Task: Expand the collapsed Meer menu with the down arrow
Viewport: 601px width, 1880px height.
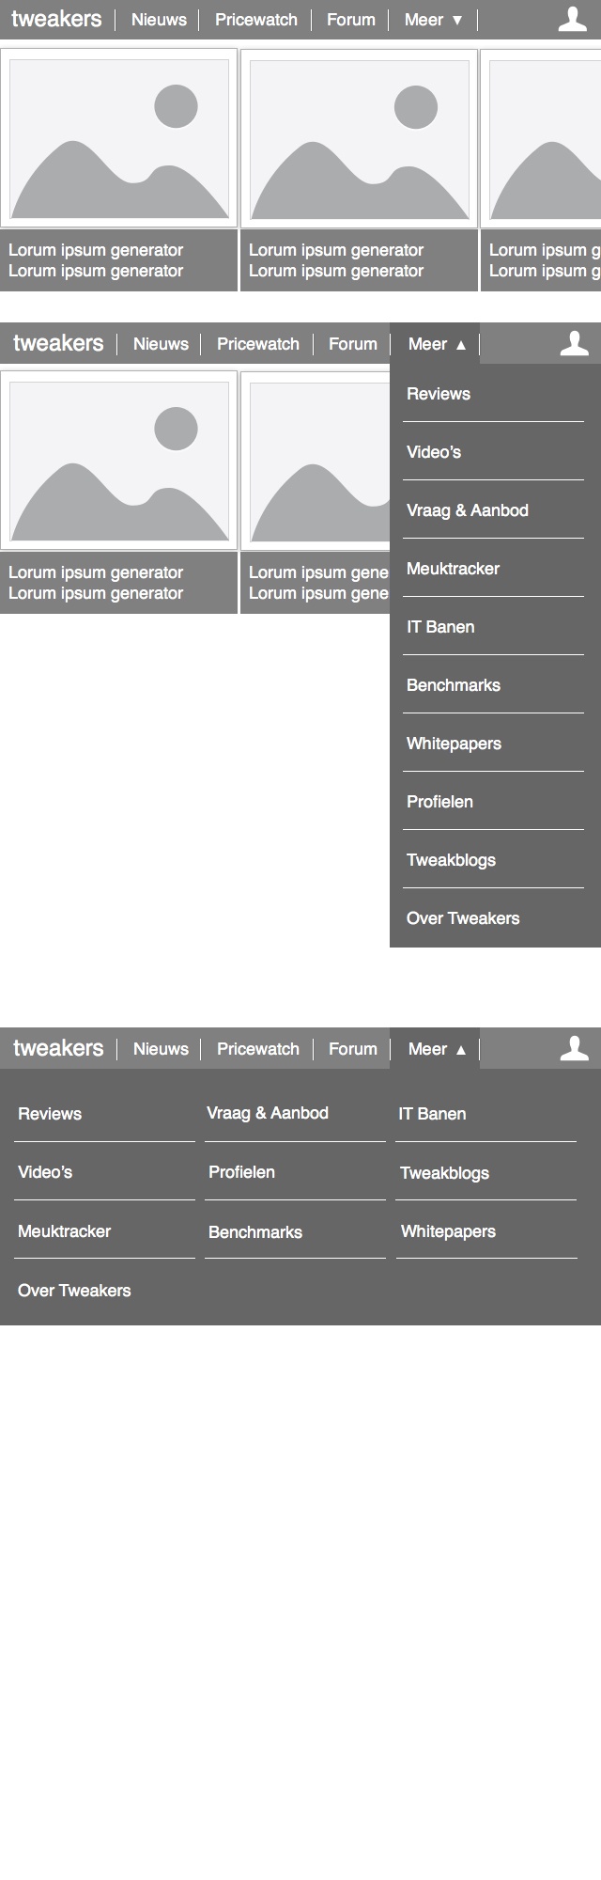Action: [434, 20]
